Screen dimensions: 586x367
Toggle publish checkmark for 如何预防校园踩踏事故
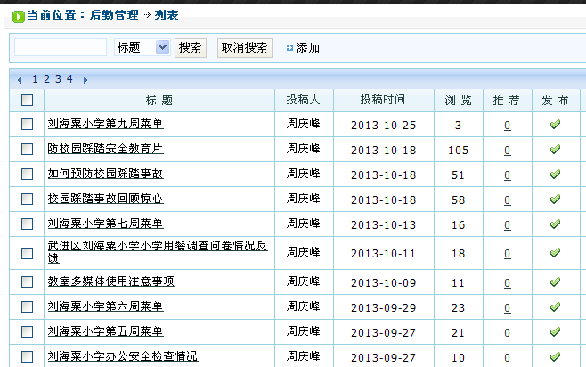(556, 175)
